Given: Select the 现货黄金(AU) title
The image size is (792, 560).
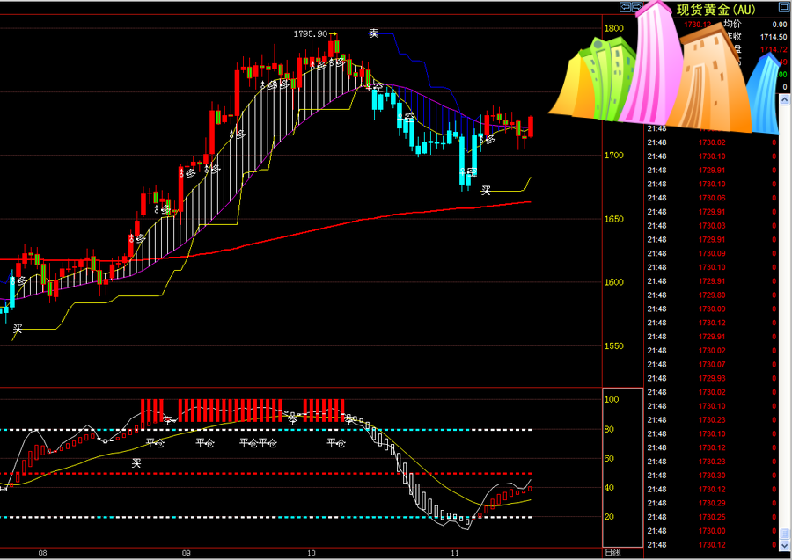Looking at the screenshot, I should [x=715, y=10].
